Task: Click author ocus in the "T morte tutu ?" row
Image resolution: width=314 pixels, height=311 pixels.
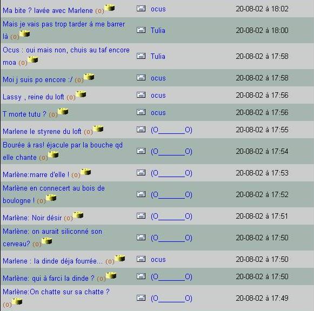Action: coord(158,113)
